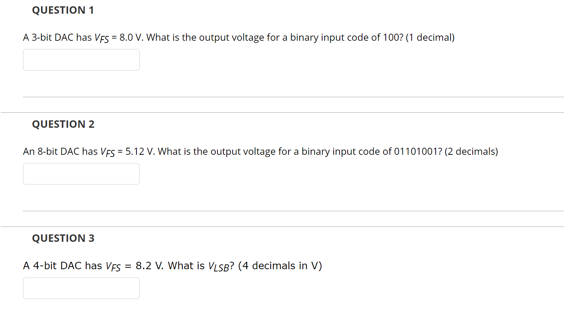Image resolution: width=564 pixels, height=314 pixels.
Task: Select the QUESTION 2 heading
Action: tap(63, 124)
